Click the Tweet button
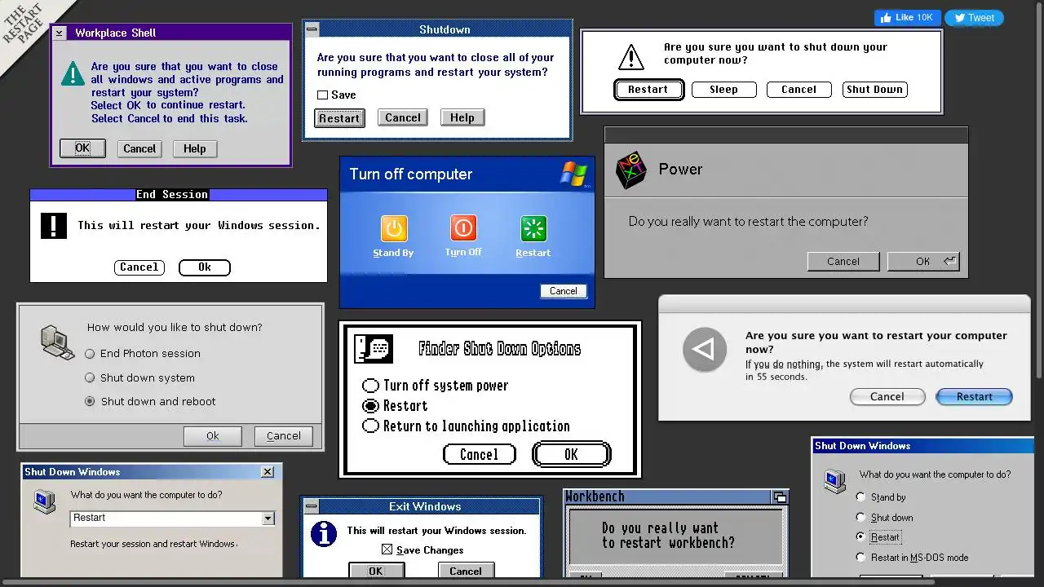This screenshot has width=1044, height=587. pyautogui.click(x=974, y=17)
